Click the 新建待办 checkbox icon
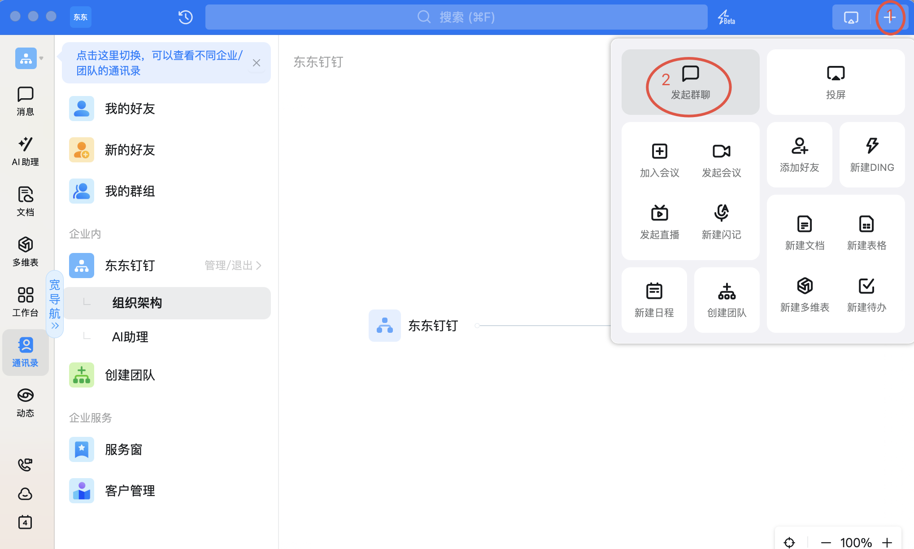Image resolution: width=914 pixels, height=549 pixels. tap(866, 286)
